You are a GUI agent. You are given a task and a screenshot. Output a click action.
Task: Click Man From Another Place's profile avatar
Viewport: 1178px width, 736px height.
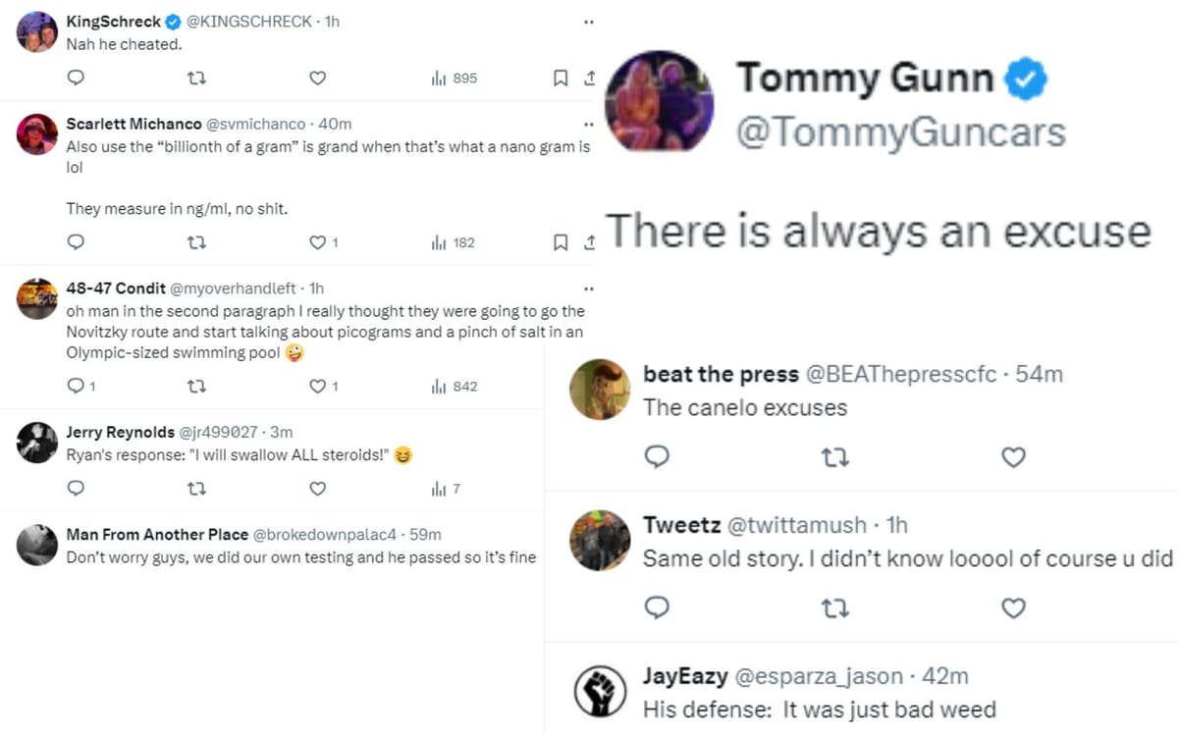pyautogui.click(x=36, y=546)
